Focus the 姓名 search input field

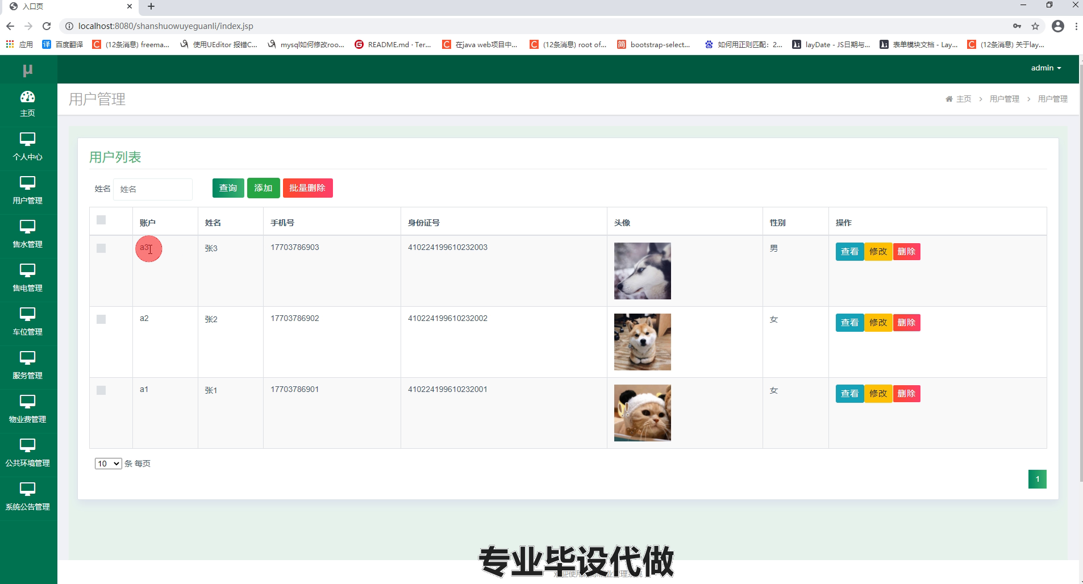pos(153,189)
